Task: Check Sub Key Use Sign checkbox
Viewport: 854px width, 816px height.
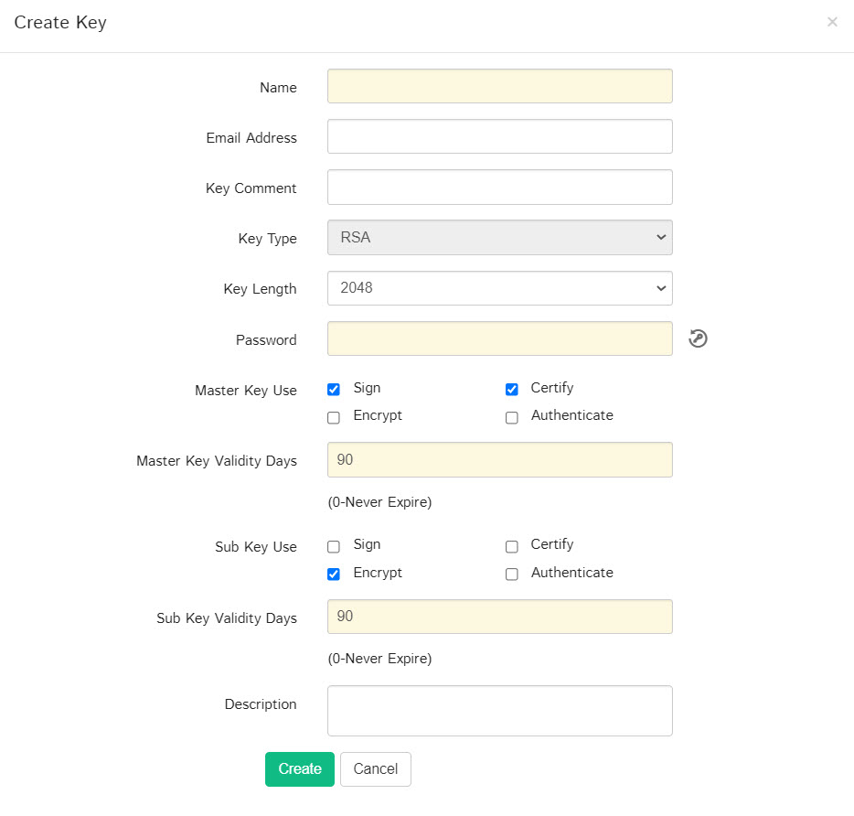Action: pyautogui.click(x=334, y=546)
